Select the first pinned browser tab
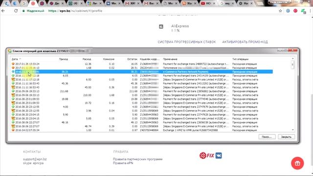 point(6,3)
